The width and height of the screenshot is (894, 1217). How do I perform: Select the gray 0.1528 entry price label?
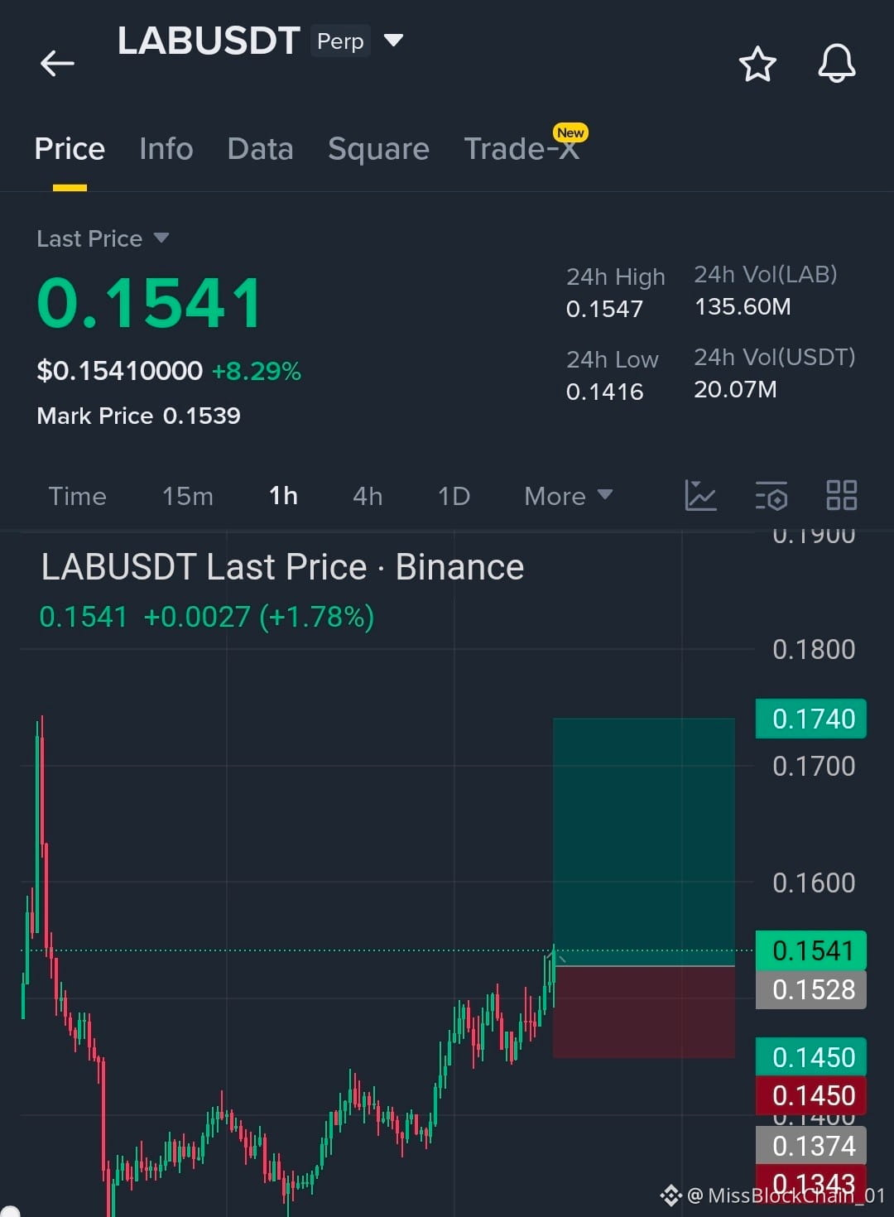(811, 989)
